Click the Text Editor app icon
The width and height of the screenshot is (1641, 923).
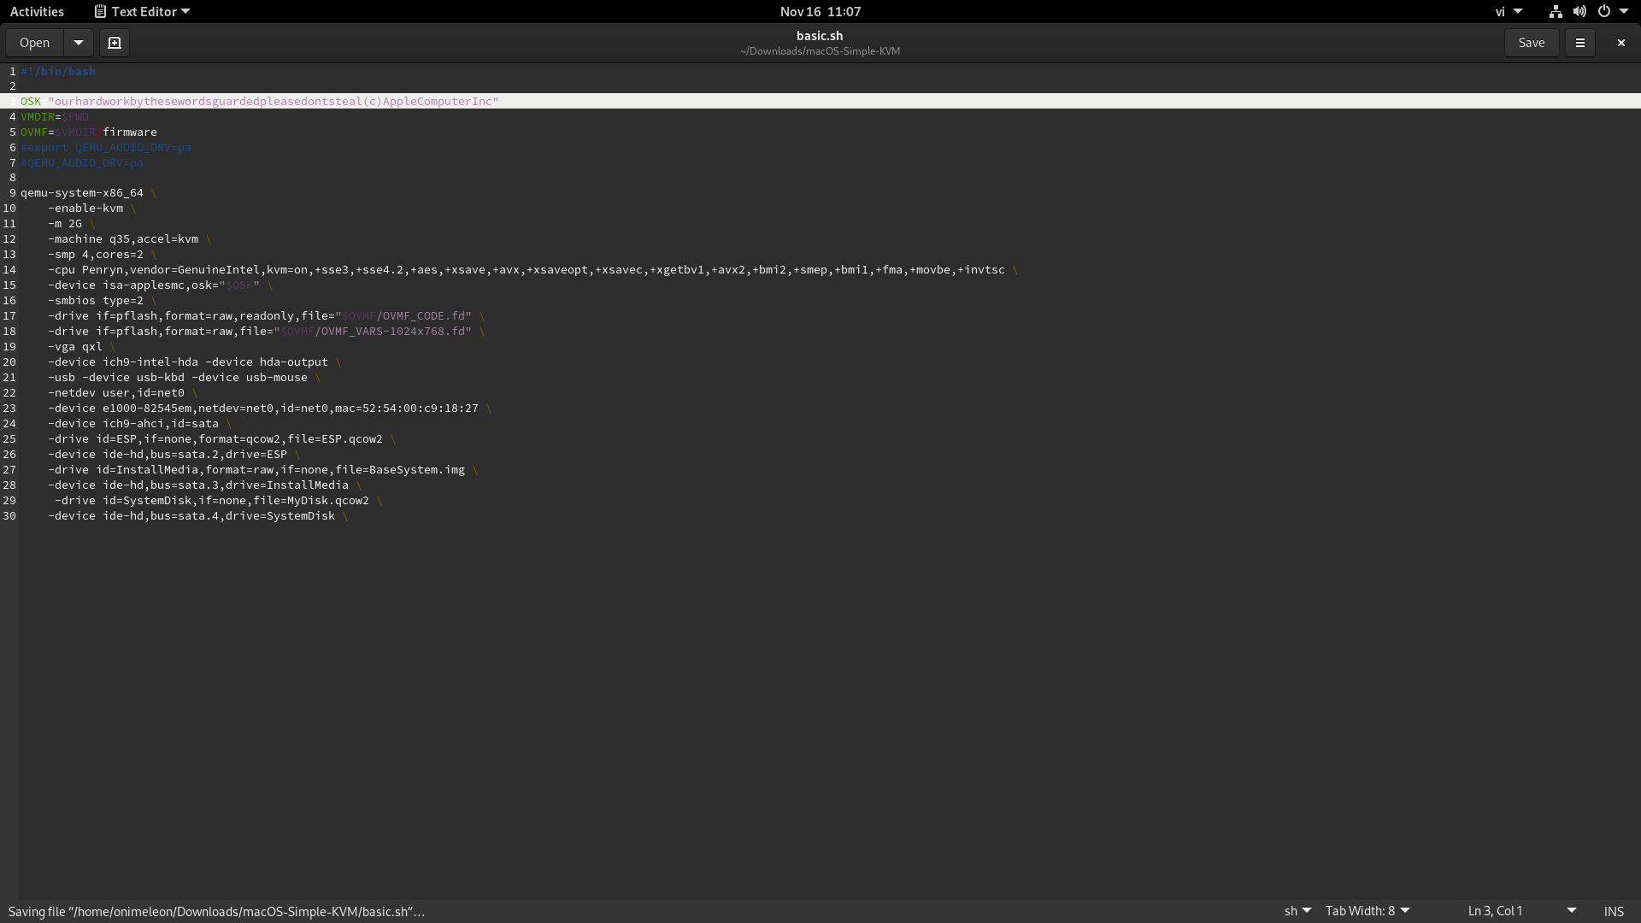(x=101, y=12)
